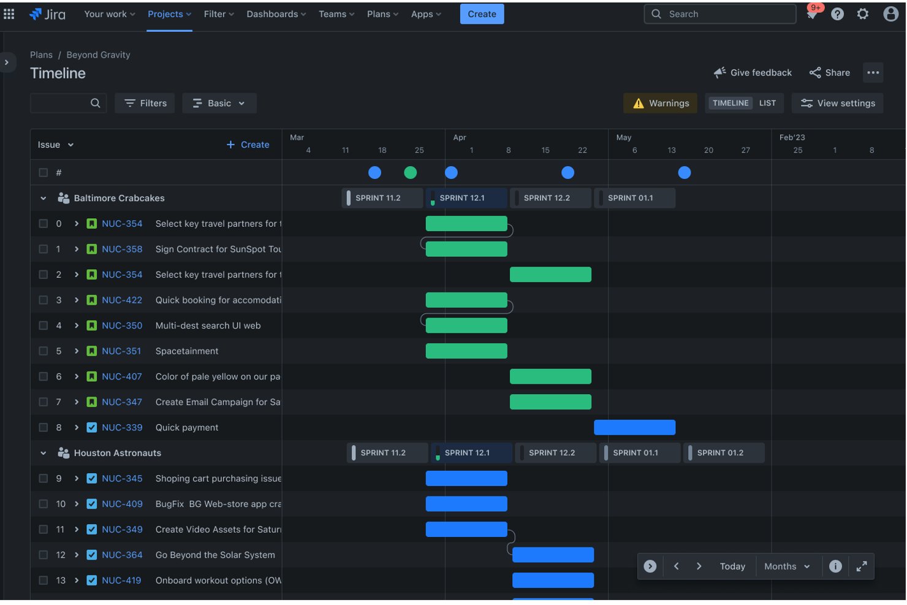Move timeline backward with left arrow

point(676,566)
